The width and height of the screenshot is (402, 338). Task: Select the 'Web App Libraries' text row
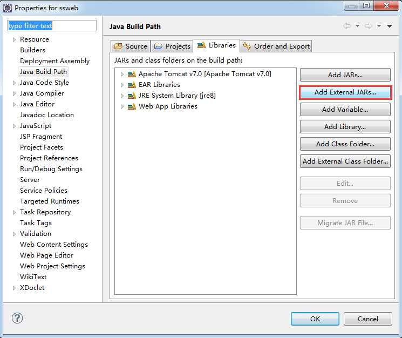pyautogui.click(x=168, y=106)
